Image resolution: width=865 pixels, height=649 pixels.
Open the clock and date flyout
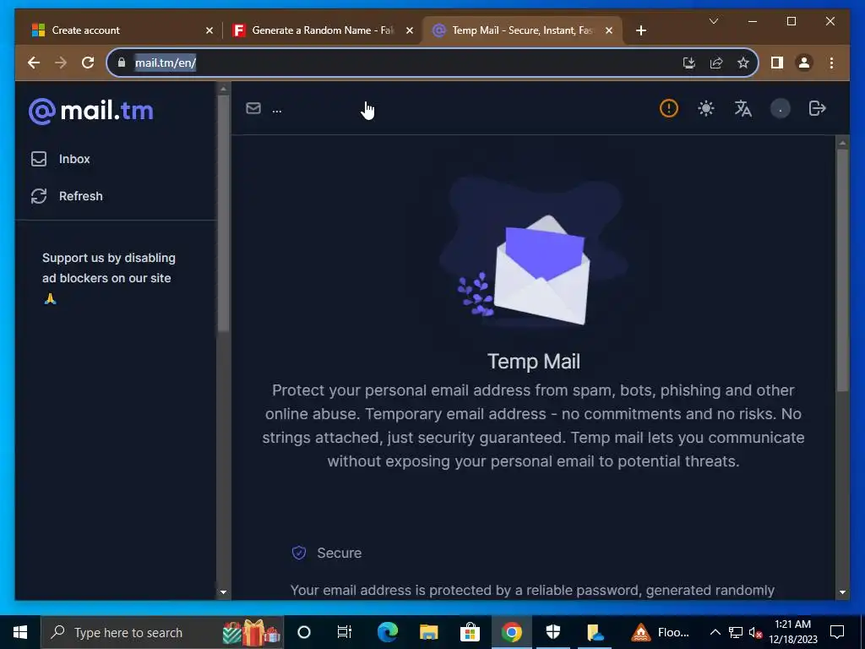[x=793, y=632]
